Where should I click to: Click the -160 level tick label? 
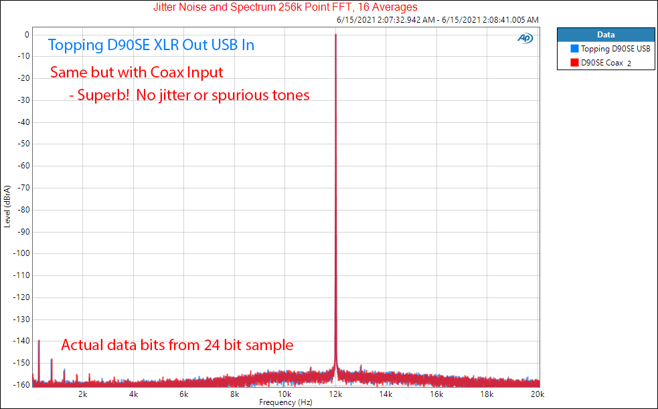(21, 384)
